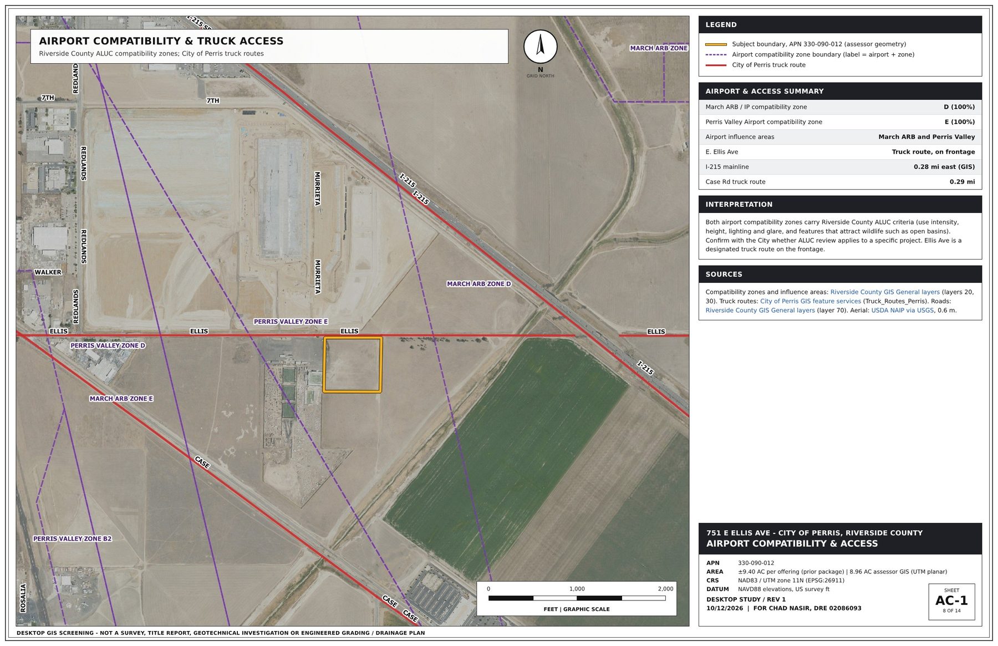Follow the USDA NAIP via USGS link
The height and width of the screenshot is (646, 998).
pyautogui.click(x=903, y=311)
